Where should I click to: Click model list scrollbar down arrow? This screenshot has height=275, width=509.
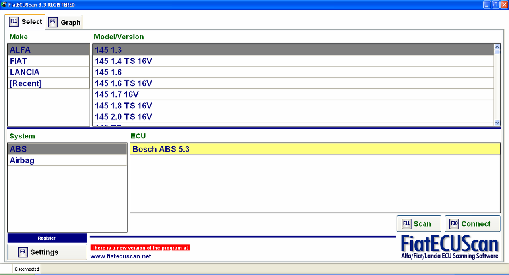pyautogui.click(x=497, y=123)
